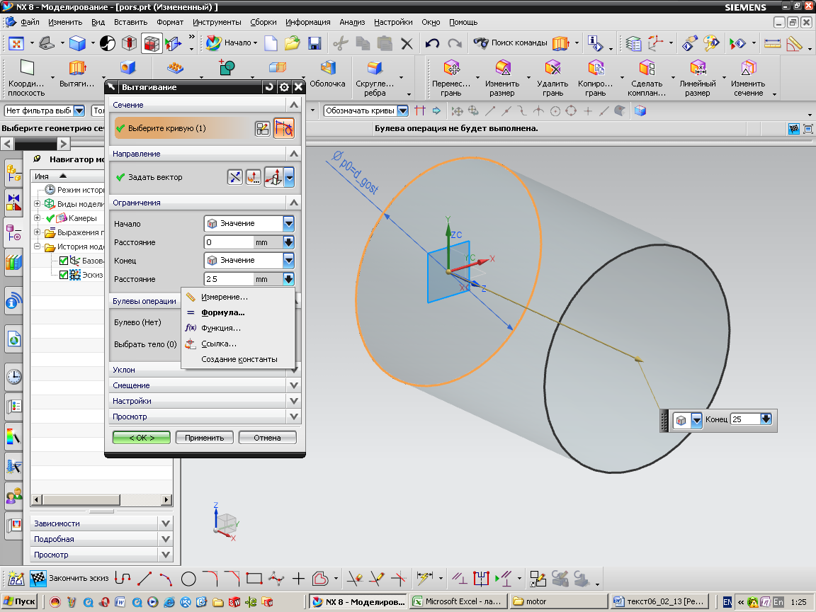This screenshot has width=816, height=612.
Task: Click the Закончить эскиз finish flag
Action: [38, 578]
